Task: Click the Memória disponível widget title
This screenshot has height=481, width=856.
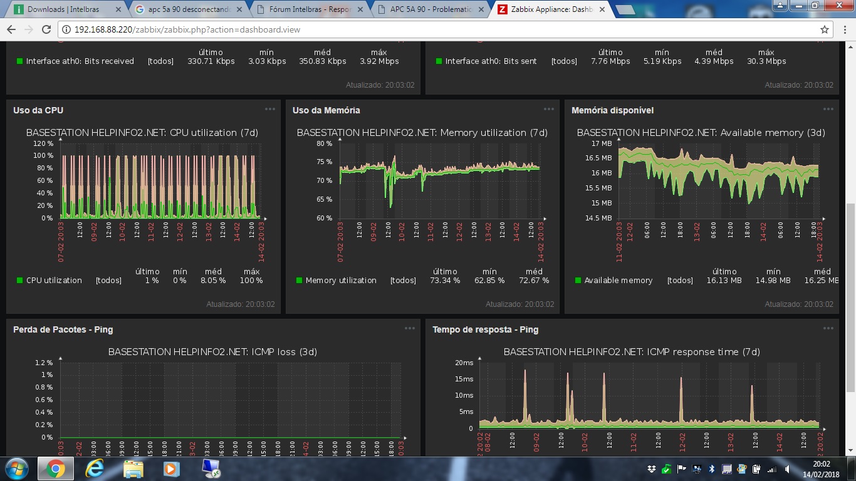Action: (612, 110)
